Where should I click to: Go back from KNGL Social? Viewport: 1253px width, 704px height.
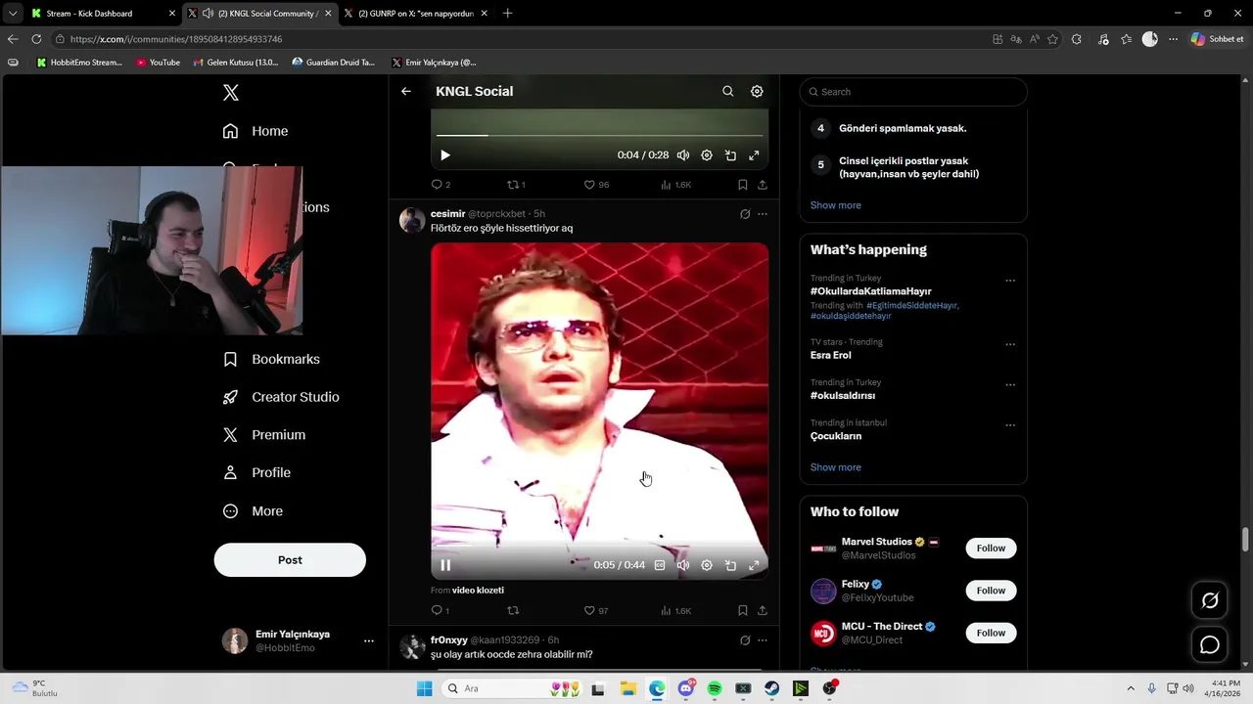pyautogui.click(x=406, y=91)
